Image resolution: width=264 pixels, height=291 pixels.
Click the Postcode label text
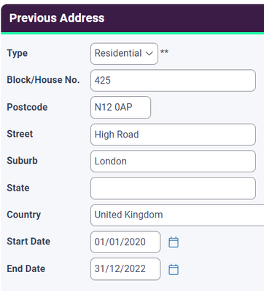[x=27, y=107]
